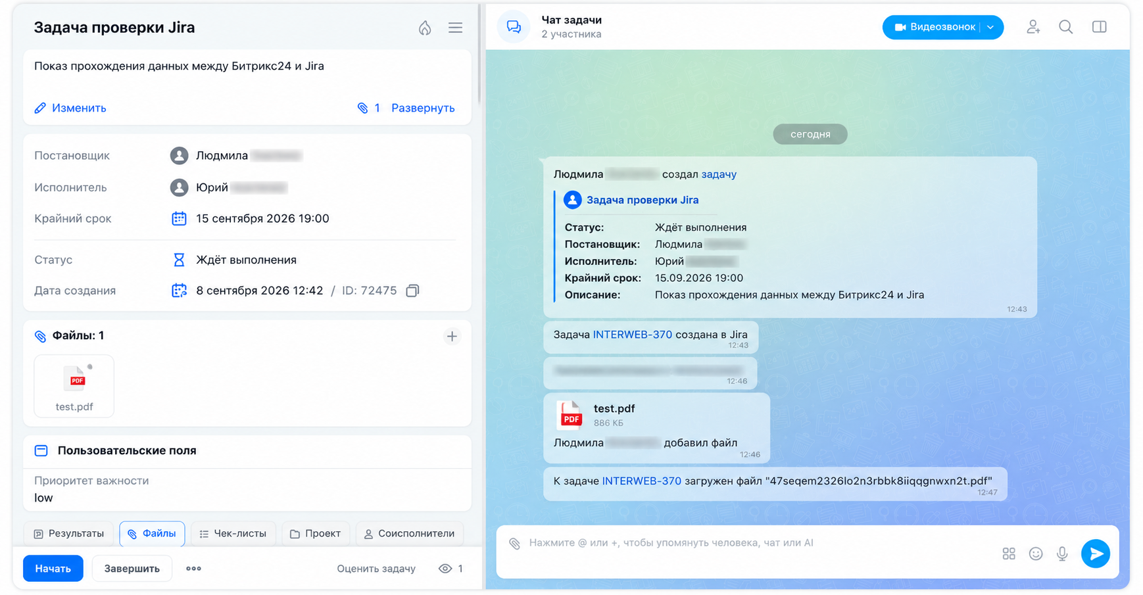Click the task chat bubble icon
Viewport: 1143px width, 595px height.
514,27
